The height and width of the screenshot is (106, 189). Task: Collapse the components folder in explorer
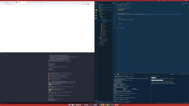(x=105, y=17)
